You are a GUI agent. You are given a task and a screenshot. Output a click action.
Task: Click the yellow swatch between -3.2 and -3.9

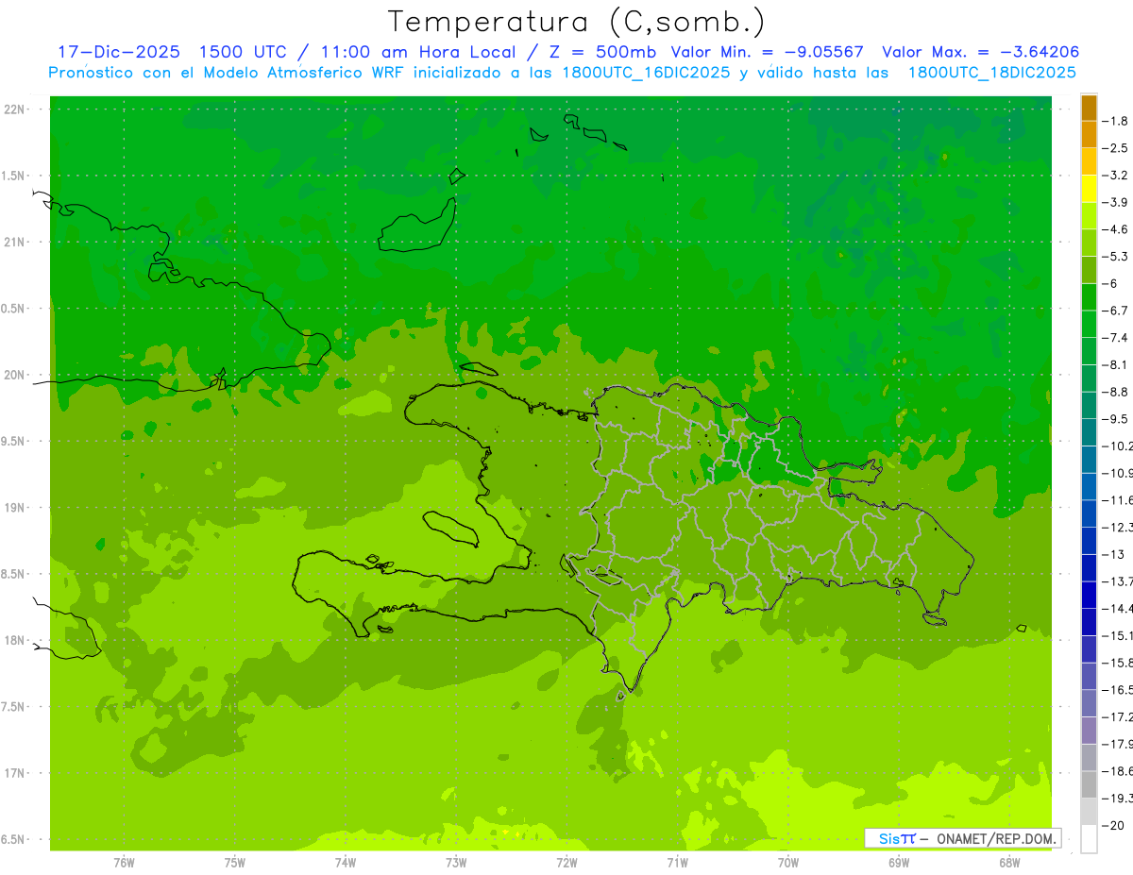1089,189
